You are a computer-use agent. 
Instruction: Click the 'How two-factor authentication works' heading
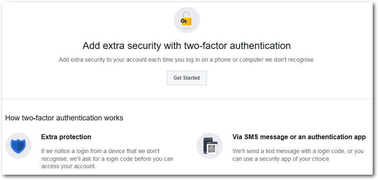point(64,118)
